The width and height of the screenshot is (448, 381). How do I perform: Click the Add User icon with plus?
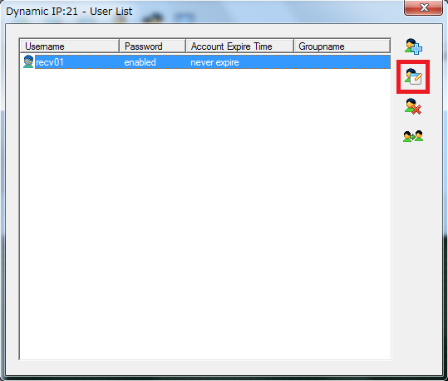(413, 46)
